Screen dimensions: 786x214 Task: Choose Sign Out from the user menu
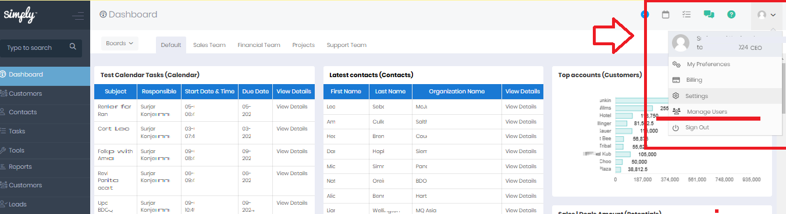click(x=697, y=127)
